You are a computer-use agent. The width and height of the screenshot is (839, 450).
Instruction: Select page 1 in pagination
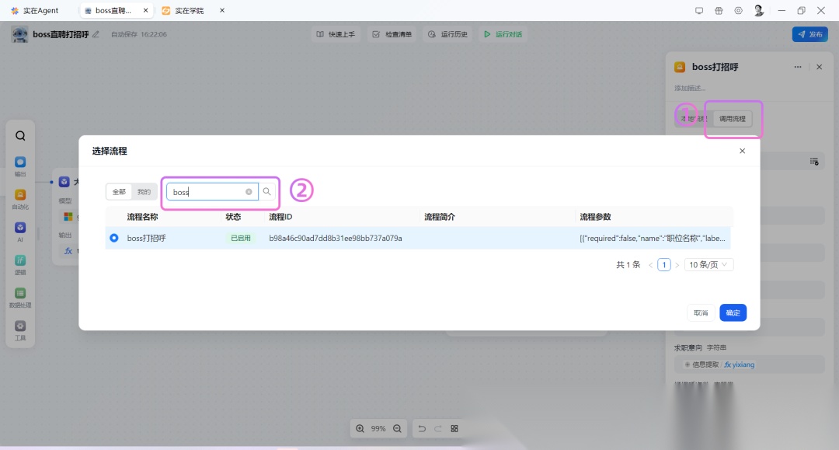[x=664, y=265]
